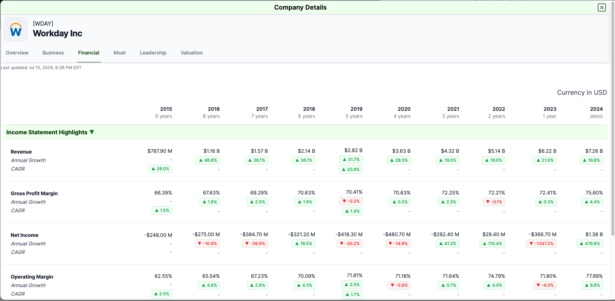Click the Revenue row label
Screen dimensions: 615x301
21,152
